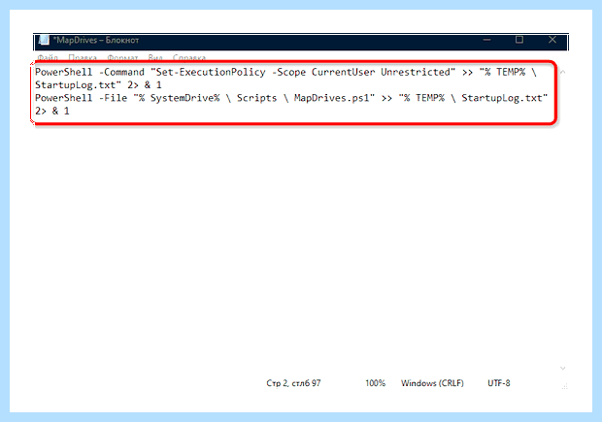Click the 100% zoom status entry

coord(375,383)
